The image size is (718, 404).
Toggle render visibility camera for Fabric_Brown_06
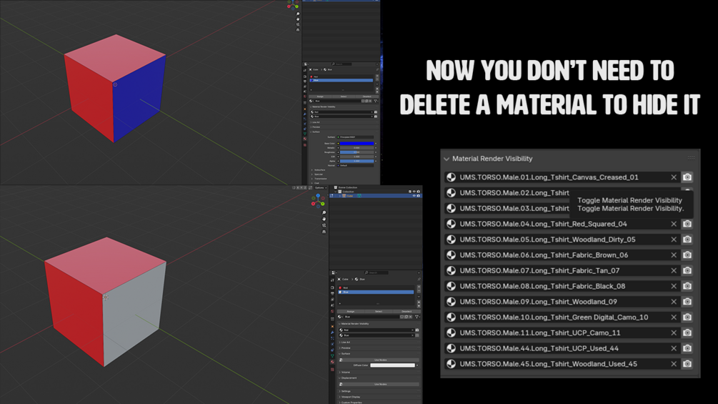tap(687, 255)
